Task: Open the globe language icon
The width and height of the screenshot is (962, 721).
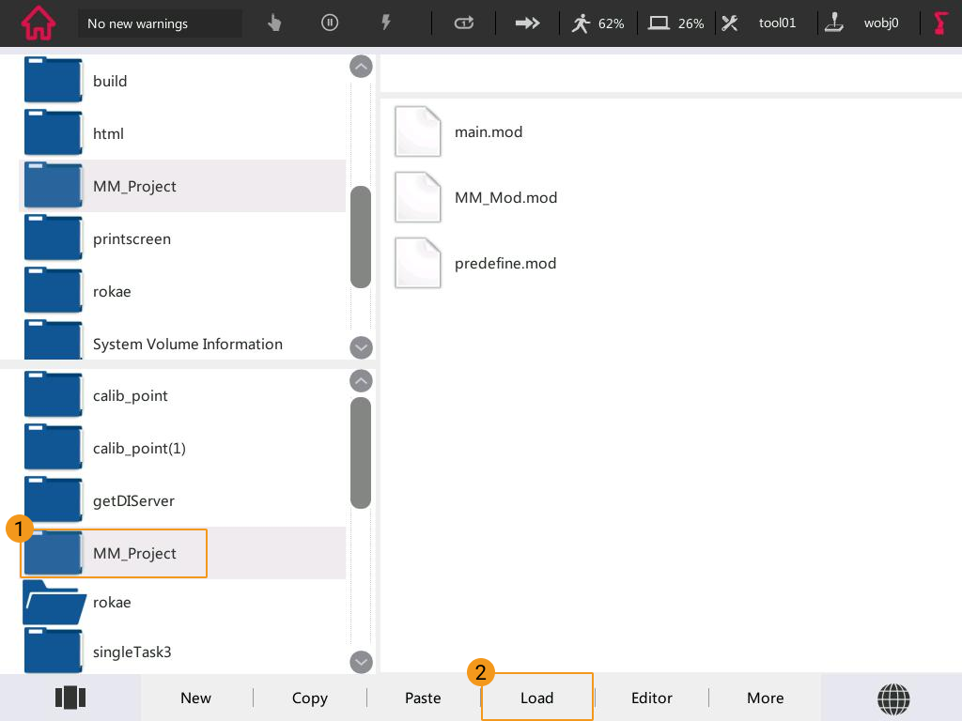Action: coord(892,698)
